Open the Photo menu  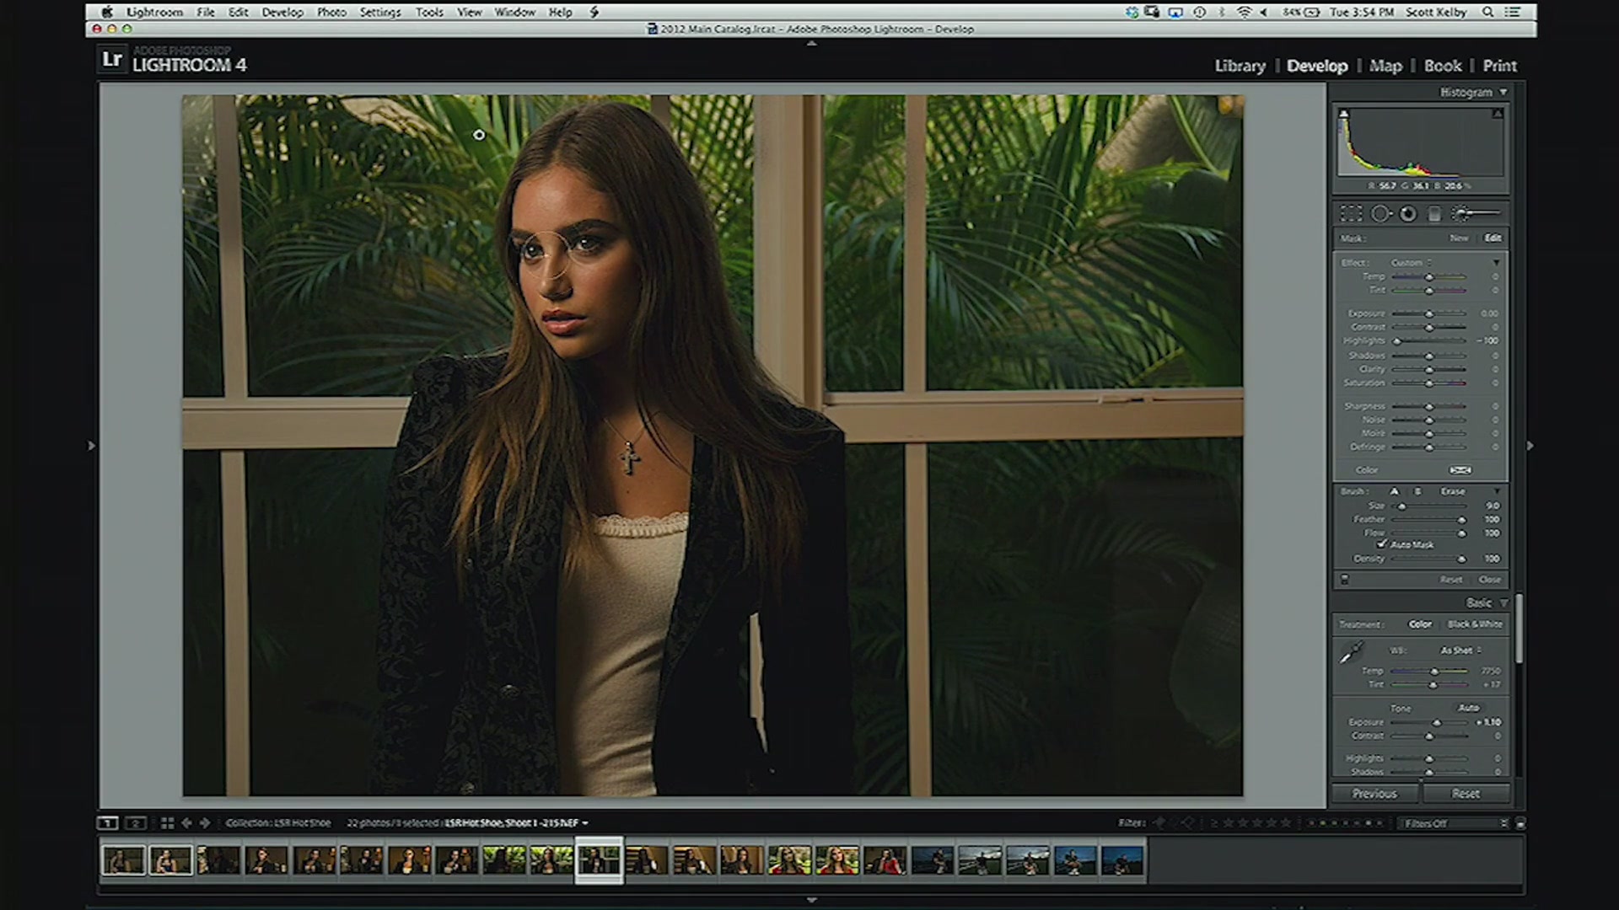coord(331,13)
